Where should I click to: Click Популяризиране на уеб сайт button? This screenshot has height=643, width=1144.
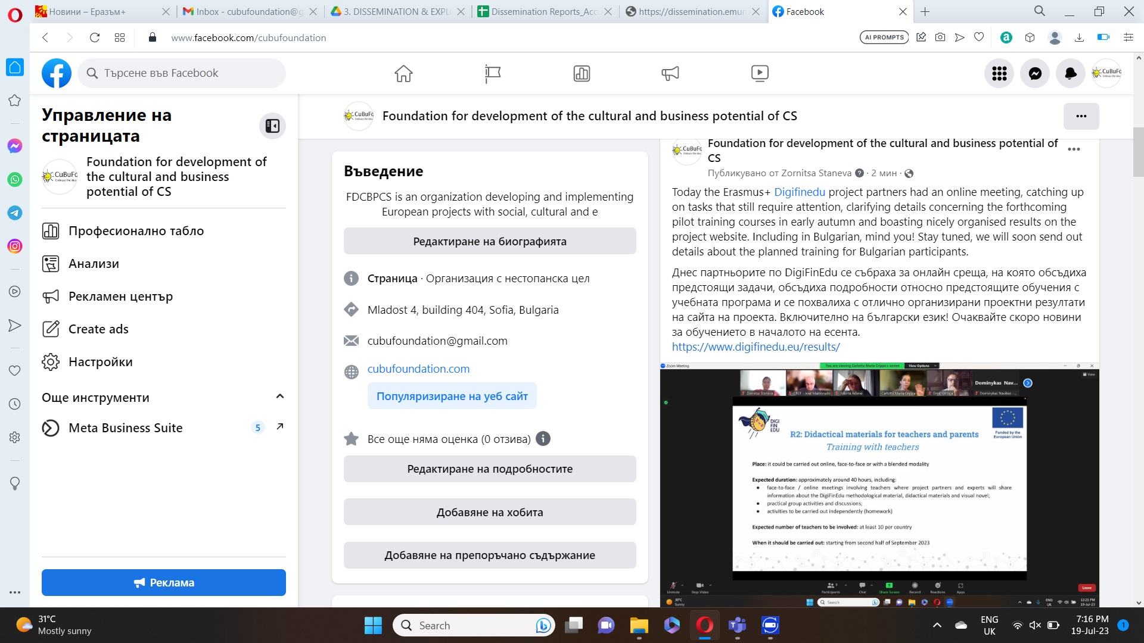pos(452,396)
